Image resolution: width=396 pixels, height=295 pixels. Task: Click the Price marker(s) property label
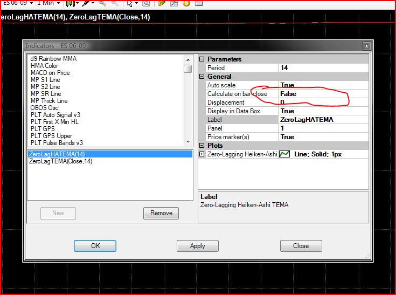pos(228,137)
